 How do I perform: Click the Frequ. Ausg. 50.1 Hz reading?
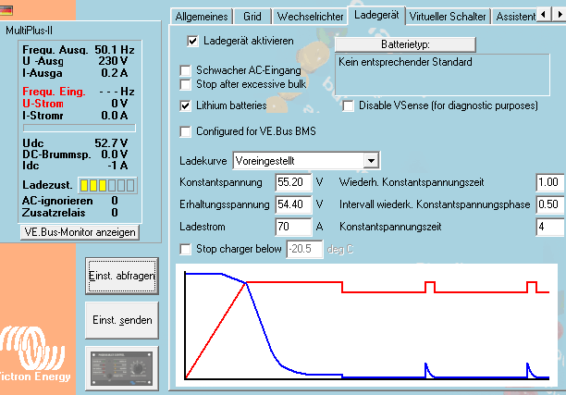[79, 50]
